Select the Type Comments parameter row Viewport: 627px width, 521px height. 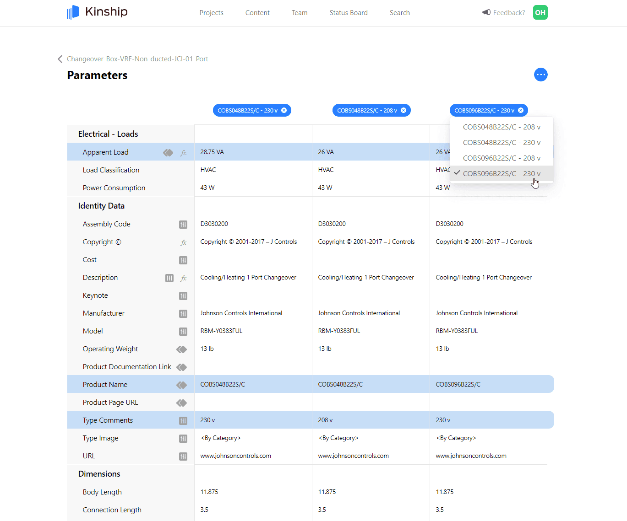click(x=311, y=420)
